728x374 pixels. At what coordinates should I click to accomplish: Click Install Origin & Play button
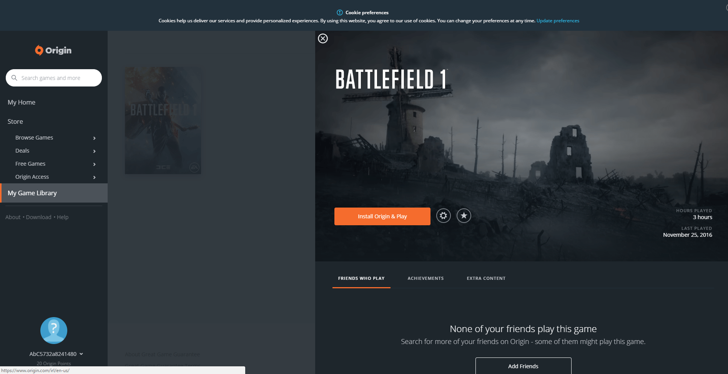(382, 216)
